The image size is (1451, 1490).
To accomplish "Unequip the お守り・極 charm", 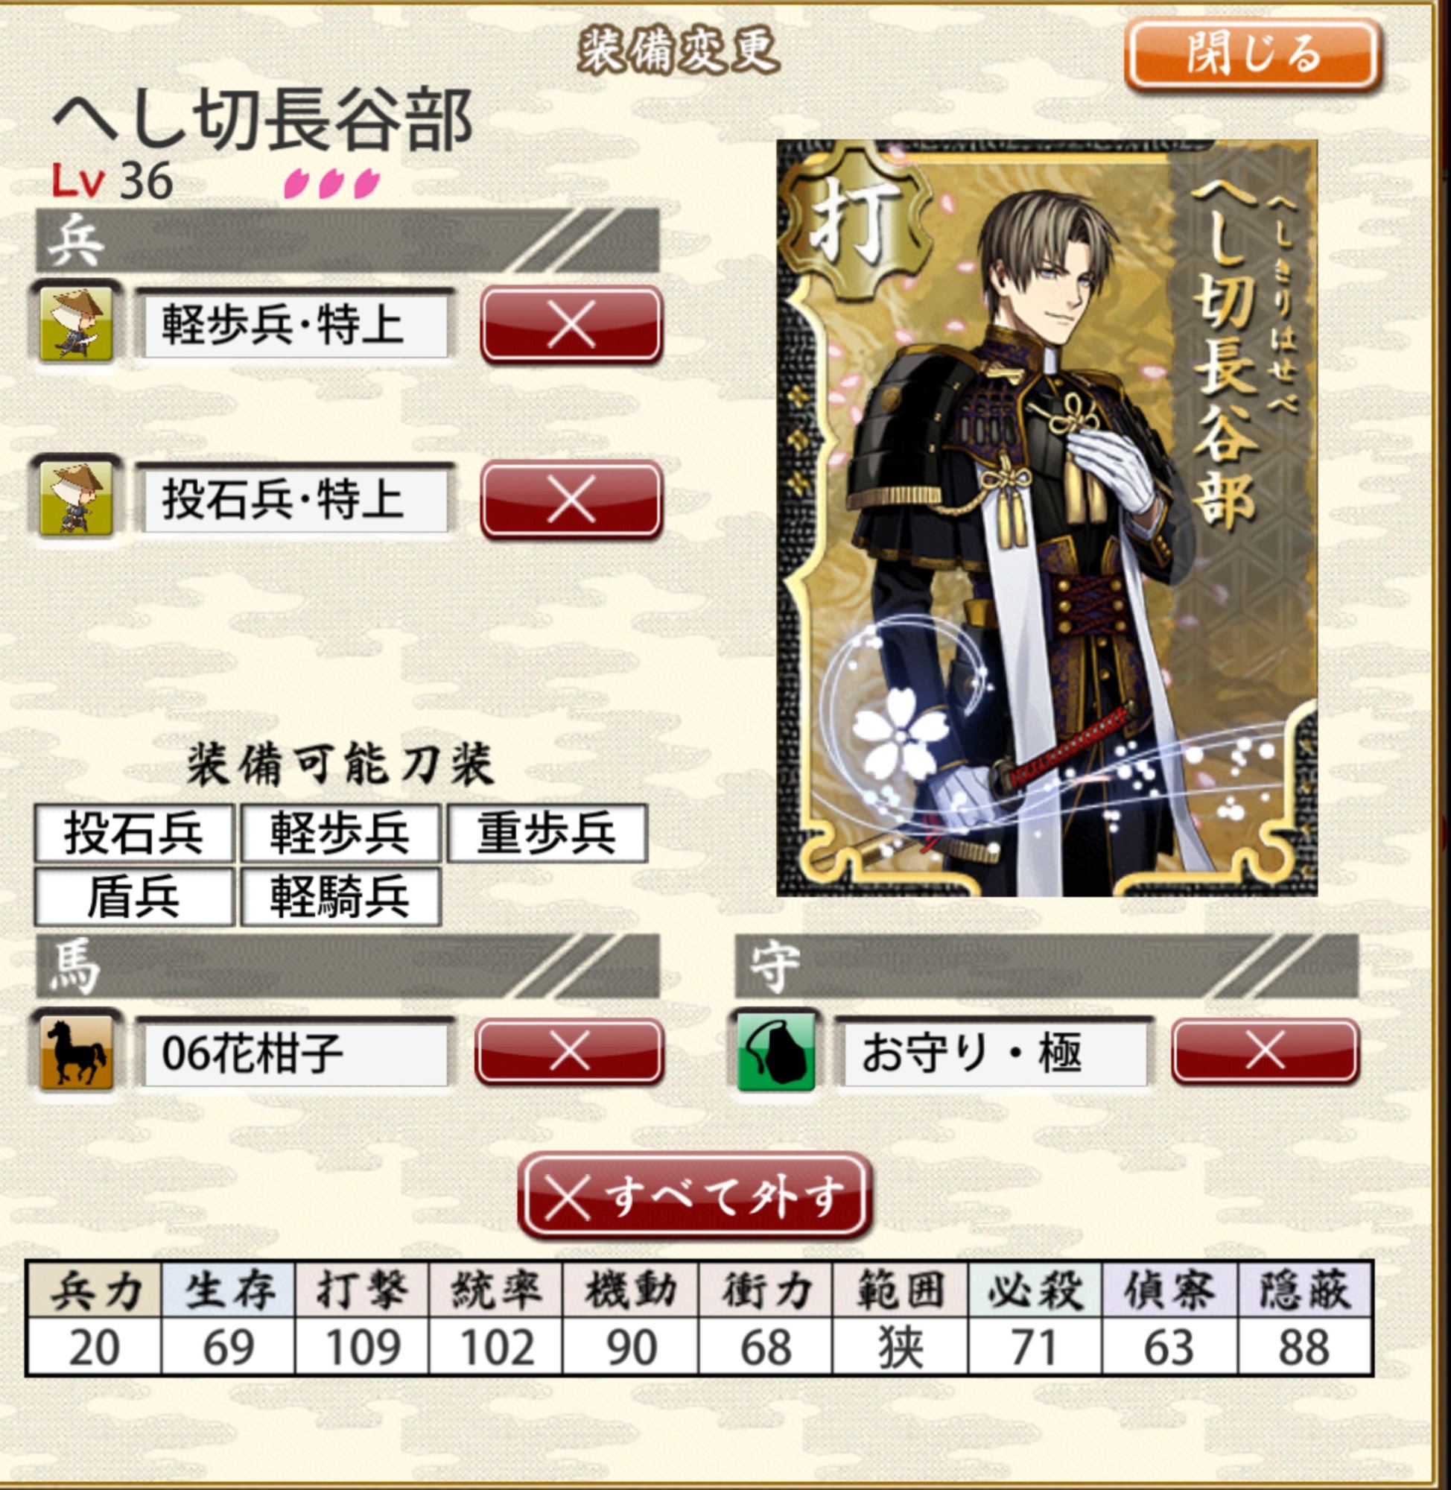I will (1265, 1053).
